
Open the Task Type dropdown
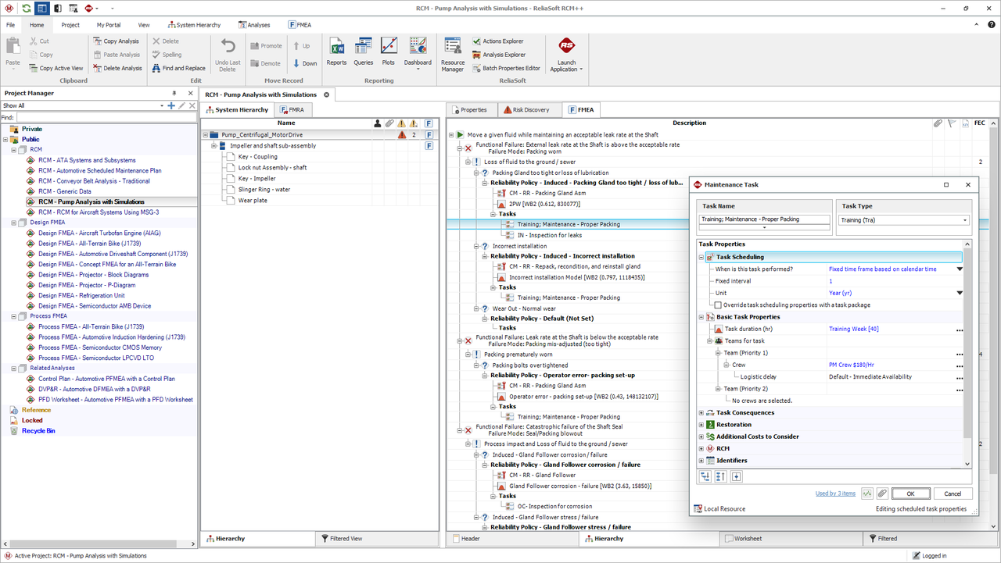966,220
